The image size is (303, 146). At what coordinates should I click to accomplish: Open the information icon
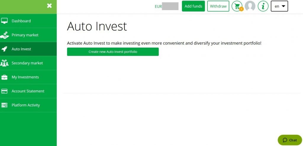click(263, 6)
